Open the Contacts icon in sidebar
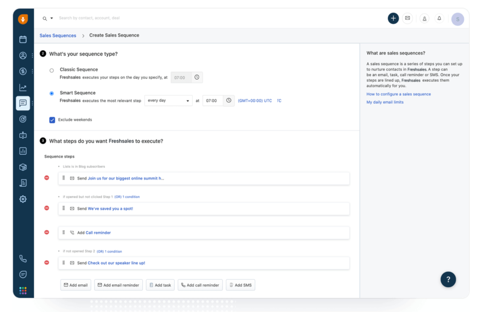The image size is (486, 312). click(x=23, y=55)
